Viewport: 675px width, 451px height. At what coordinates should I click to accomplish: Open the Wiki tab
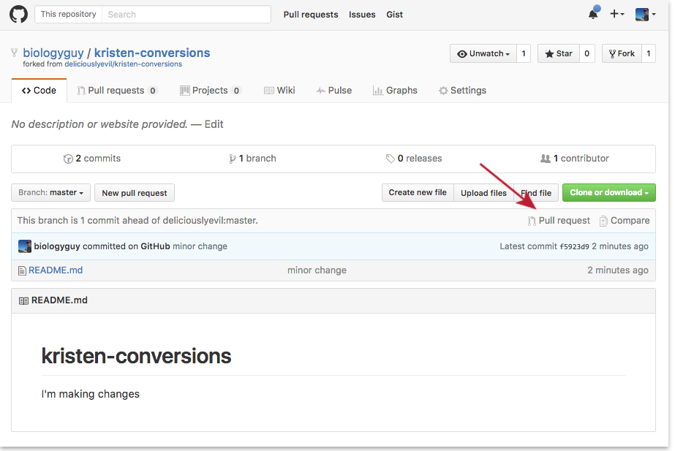pos(279,91)
